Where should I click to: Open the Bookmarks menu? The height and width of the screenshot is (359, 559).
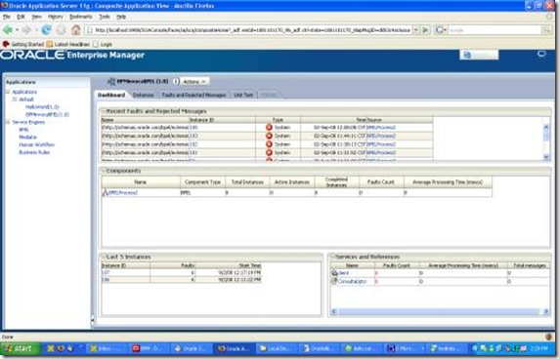pyautogui.click(x=80, y=17)
